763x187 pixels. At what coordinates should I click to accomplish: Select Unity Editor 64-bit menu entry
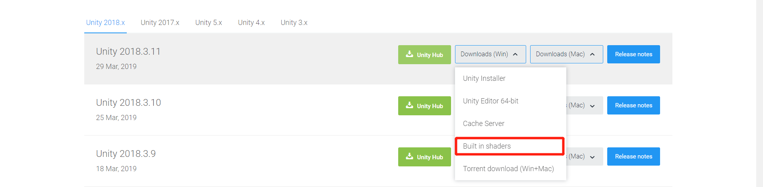(x=490, y=101)
